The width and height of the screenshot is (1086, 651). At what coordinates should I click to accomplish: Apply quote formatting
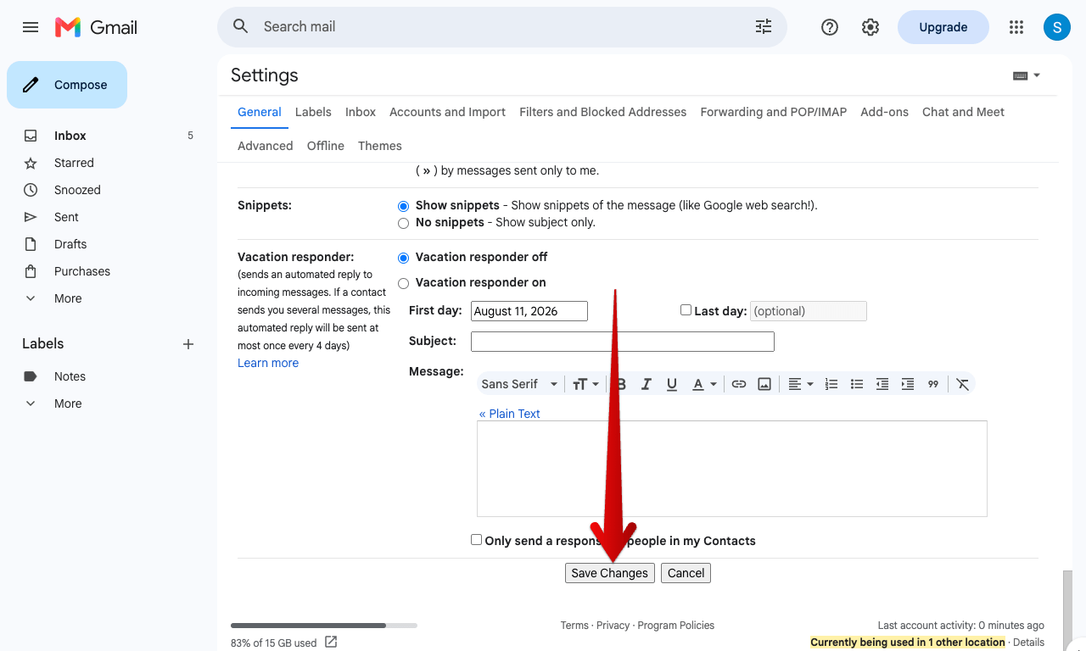pos(933,384)
